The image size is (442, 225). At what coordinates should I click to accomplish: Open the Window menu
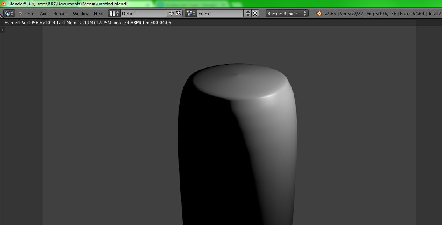coord(80,14)
